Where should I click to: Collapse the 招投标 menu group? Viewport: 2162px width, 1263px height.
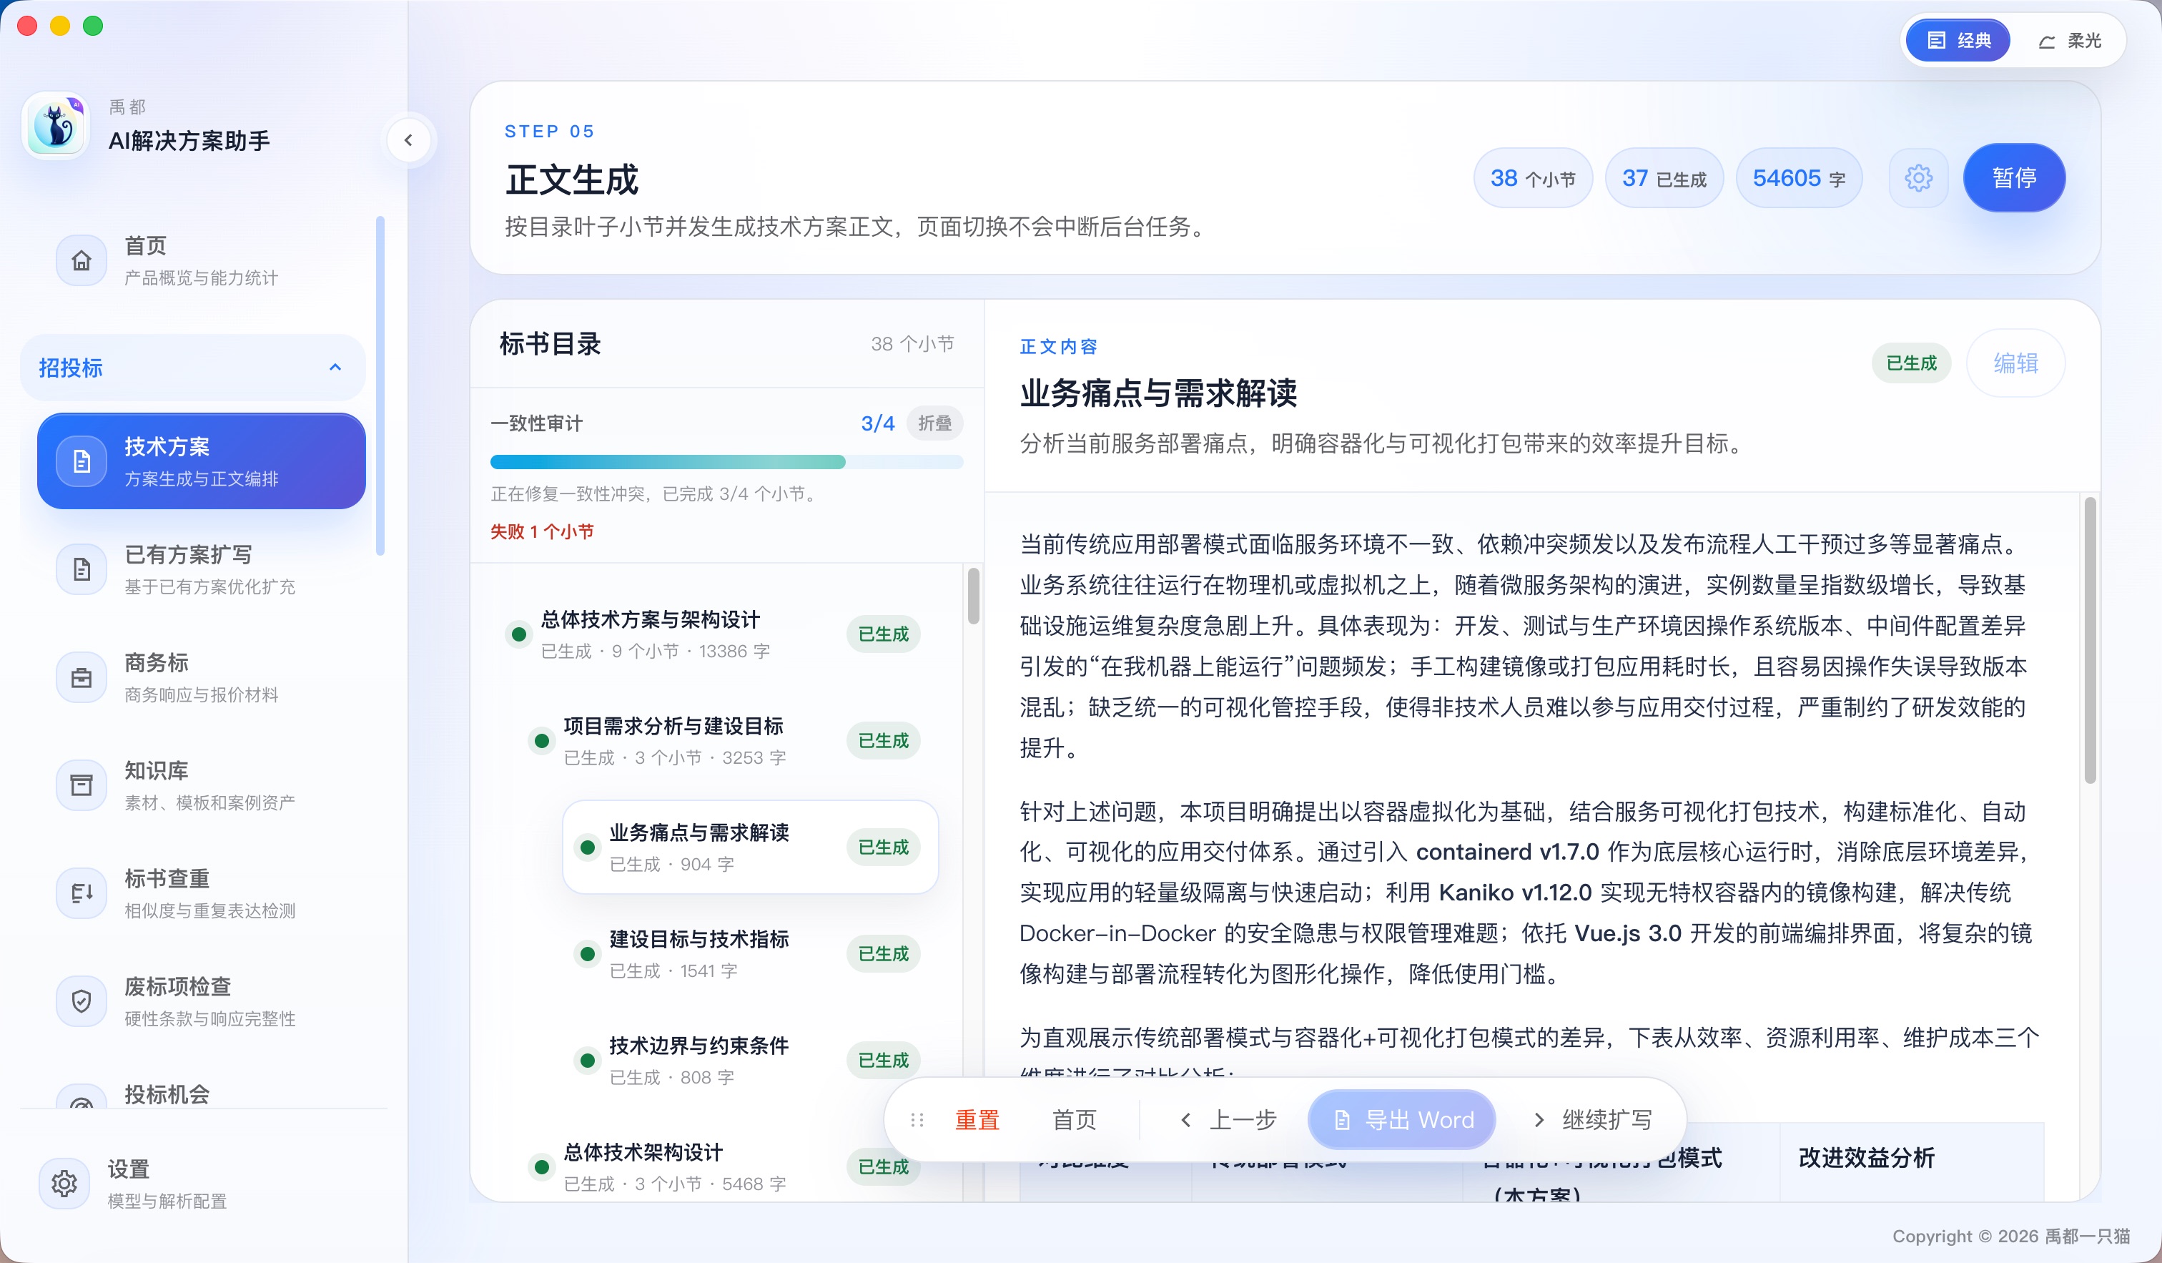tap(193, 367)
